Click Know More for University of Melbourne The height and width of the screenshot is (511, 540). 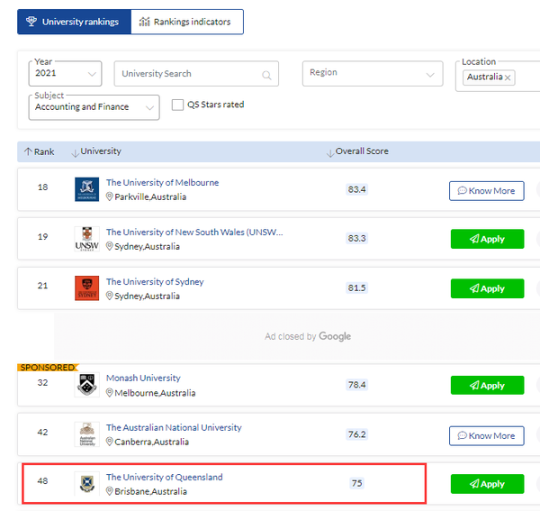point(487,191)
